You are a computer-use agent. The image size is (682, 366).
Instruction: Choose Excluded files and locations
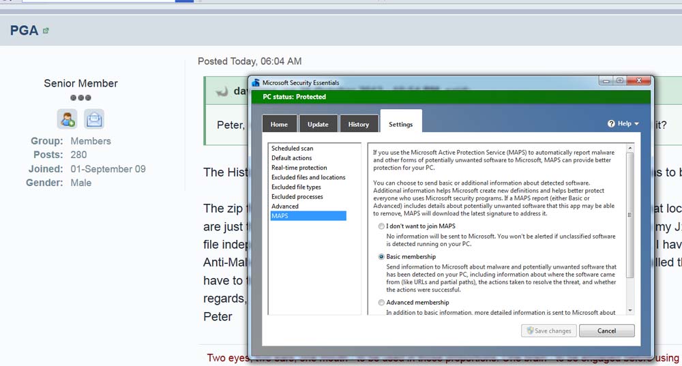308,177
